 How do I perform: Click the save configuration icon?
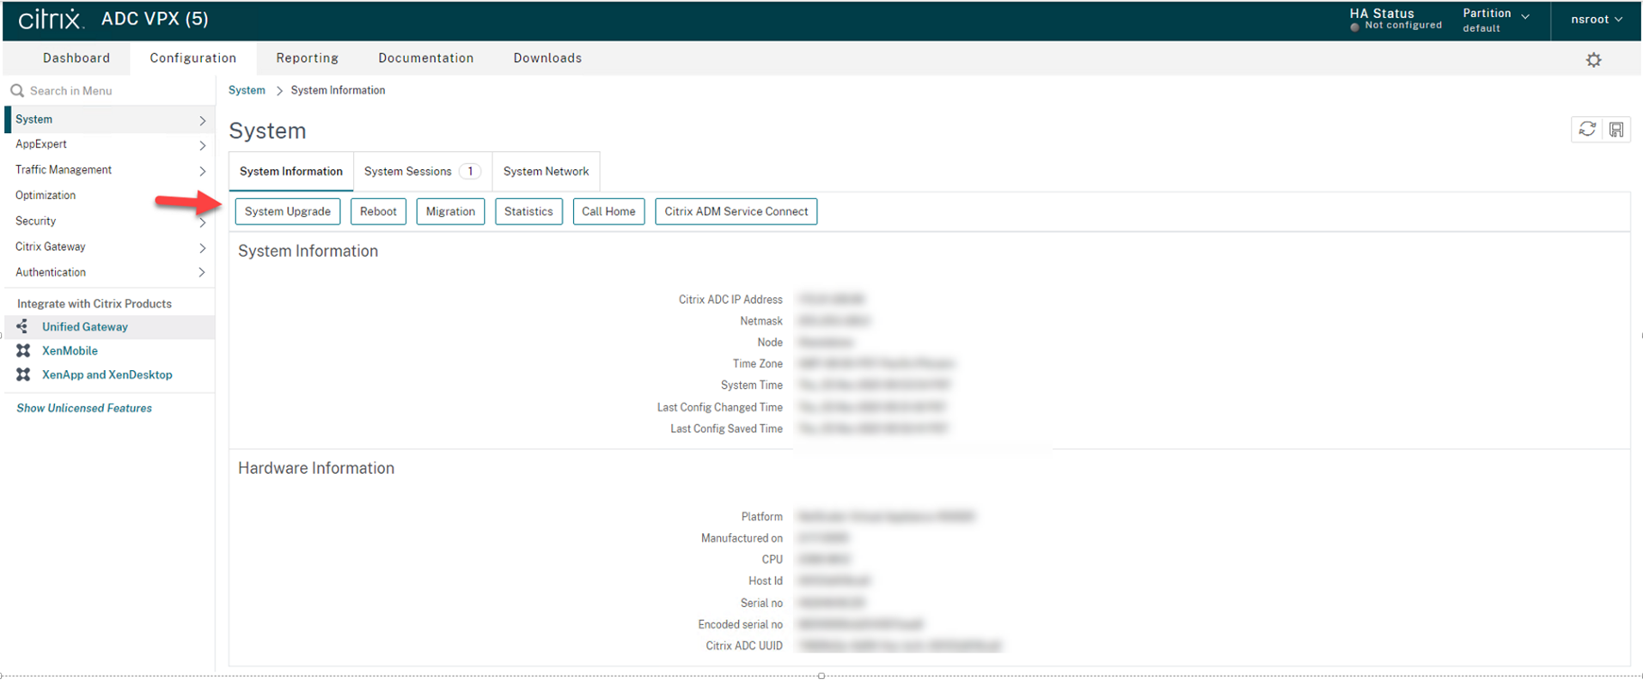(1616, 129)
